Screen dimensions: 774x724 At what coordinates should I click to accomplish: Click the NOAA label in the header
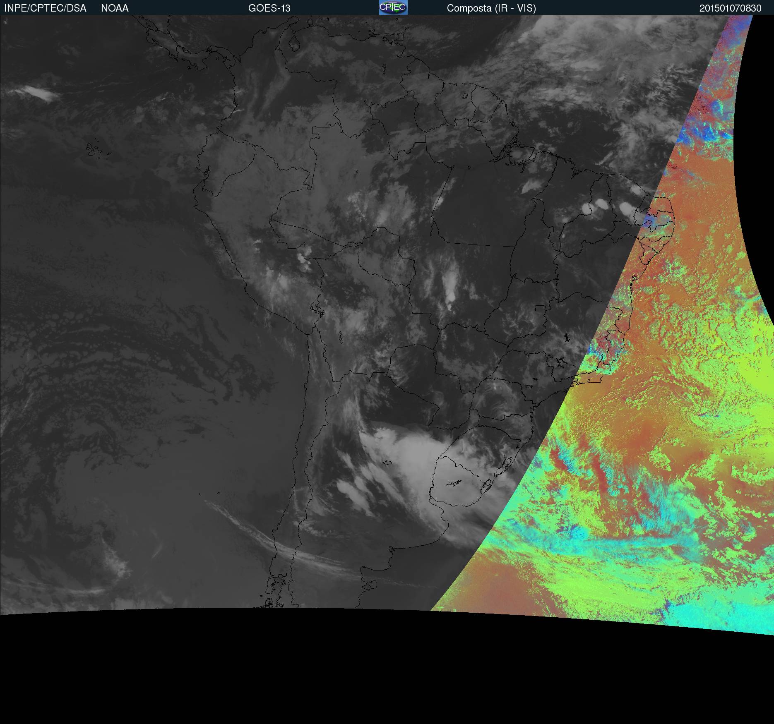[x=115, y=8]
